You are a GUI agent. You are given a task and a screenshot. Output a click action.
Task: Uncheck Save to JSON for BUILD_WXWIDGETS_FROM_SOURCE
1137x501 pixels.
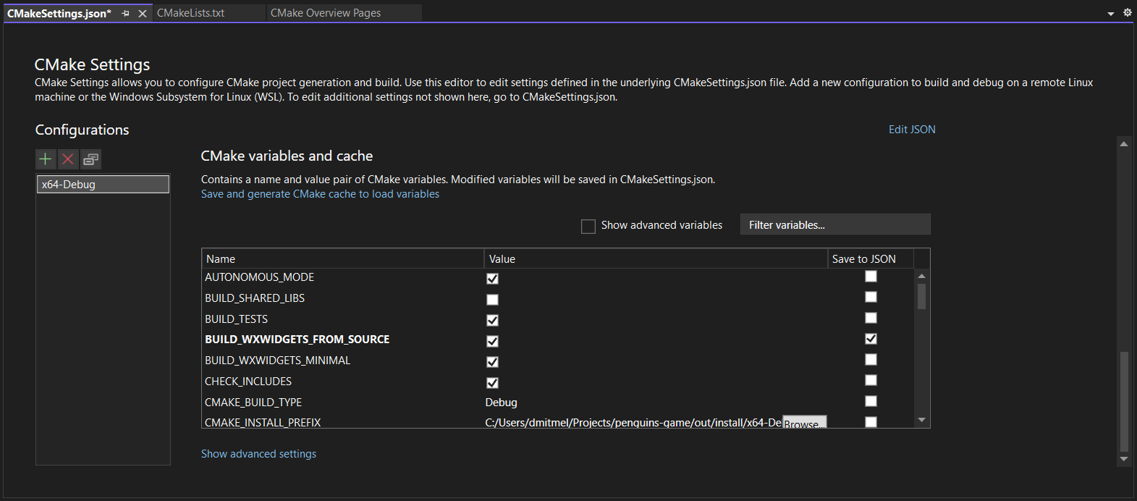[x=871, y=339]
